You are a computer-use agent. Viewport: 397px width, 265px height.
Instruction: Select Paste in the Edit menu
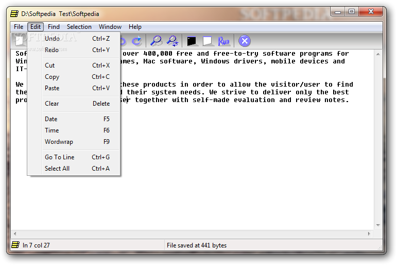point(74,88)
